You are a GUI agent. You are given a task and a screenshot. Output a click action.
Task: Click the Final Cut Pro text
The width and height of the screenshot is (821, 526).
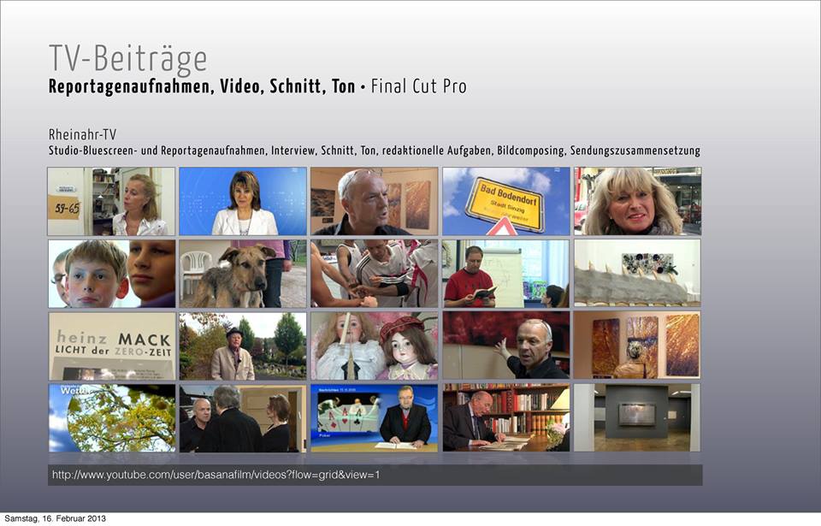coord(418,86)
